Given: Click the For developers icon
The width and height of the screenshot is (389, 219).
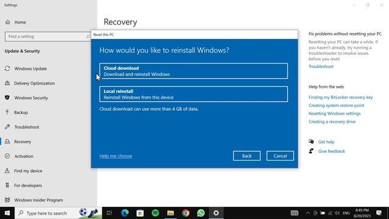Looking at the screenshot, I should click(x=7, y=185).
